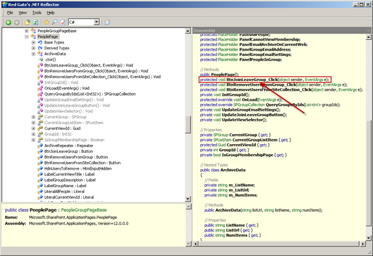Viewport: 373px width, 256px height.
Task: Follow the BtnJoinLeaveGroup_Click method link
Action: point(252,79)
